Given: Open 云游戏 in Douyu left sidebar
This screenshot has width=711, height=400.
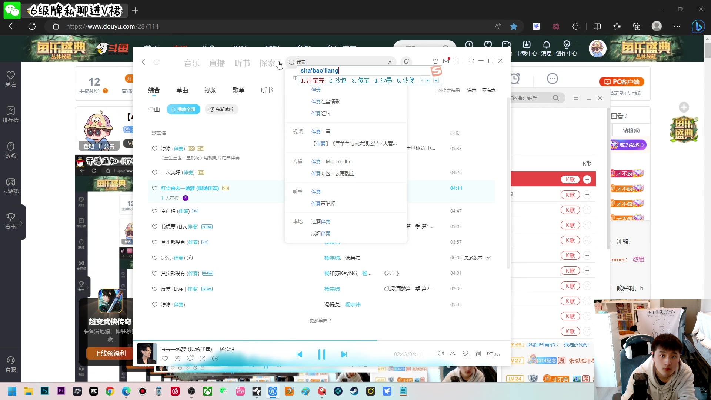Looking at the screenshot, I should click(11, 186).
